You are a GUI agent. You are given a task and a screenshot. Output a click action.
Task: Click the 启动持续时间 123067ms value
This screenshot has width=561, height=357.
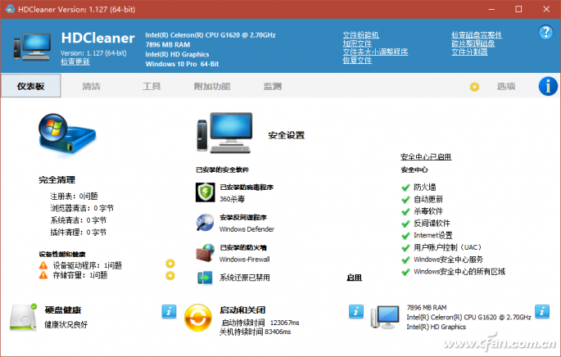[260, 323]
